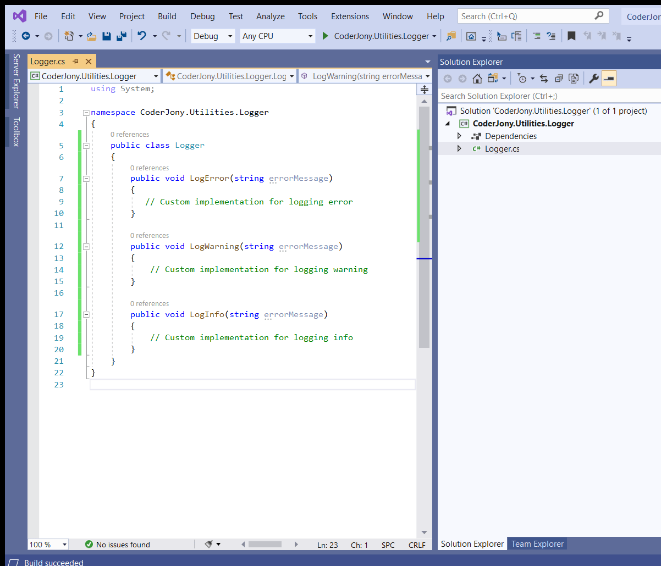Viewport: 661px width, 566px height.
Task: Select Logger.cs in Solution Explorer
Action: [x=502, y=148]
